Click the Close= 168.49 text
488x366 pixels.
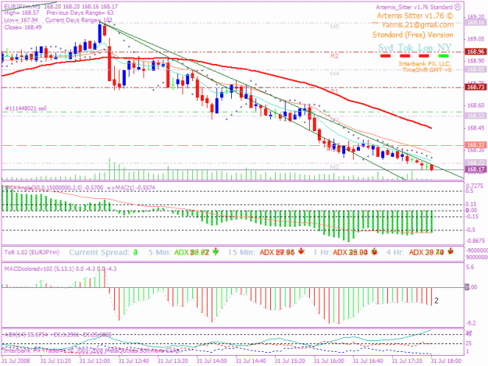pyautogui.click(x=23, y=27)
